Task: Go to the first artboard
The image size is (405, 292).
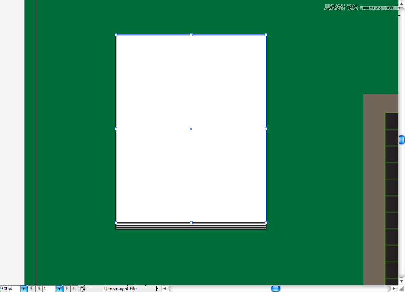Action: tap(31, 288)
